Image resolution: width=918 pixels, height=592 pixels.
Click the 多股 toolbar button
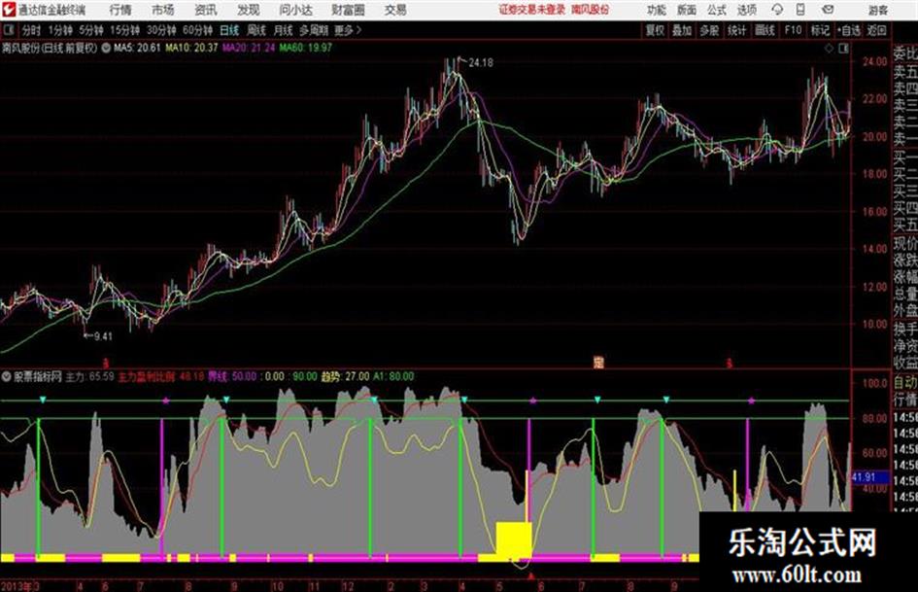click(x=709, y=30)
